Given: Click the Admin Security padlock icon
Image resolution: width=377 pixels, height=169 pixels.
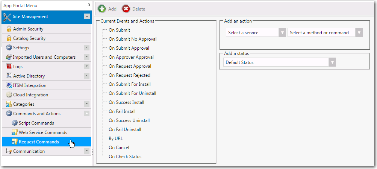Looking at the screenshot, I should tap(9, 29).
